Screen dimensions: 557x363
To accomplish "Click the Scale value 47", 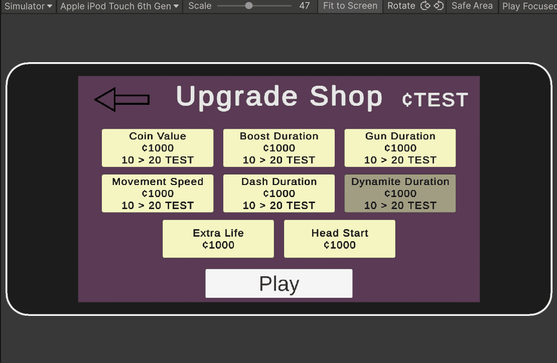I will (305, 6).
